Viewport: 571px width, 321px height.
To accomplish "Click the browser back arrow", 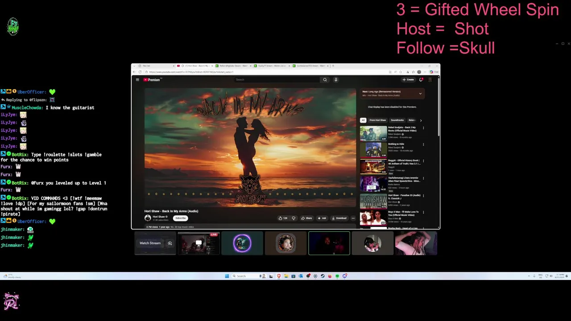I will point(134,72).
